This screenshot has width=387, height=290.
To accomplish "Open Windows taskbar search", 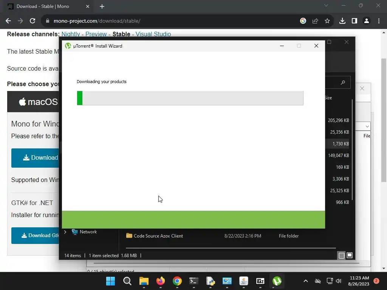I will (127, 281).
